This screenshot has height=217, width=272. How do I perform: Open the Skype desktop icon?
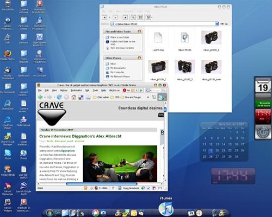(8, 154)
